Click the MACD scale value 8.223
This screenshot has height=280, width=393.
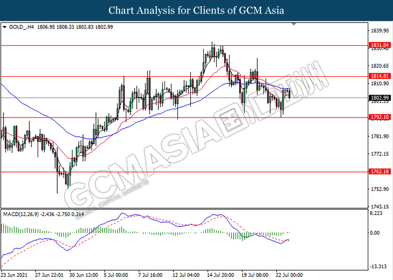(x=376, y=213)
